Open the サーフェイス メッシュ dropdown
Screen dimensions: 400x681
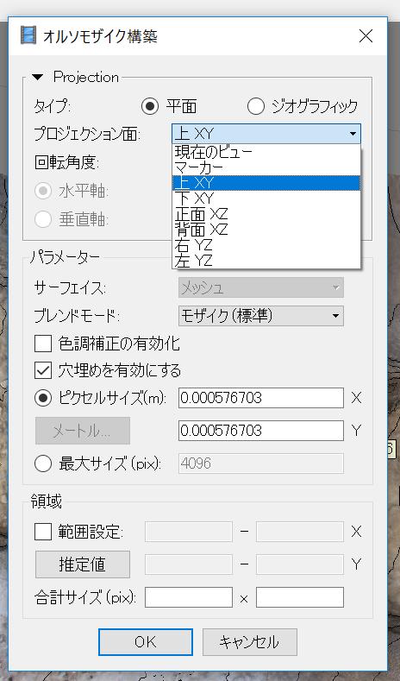coord(260,287)
